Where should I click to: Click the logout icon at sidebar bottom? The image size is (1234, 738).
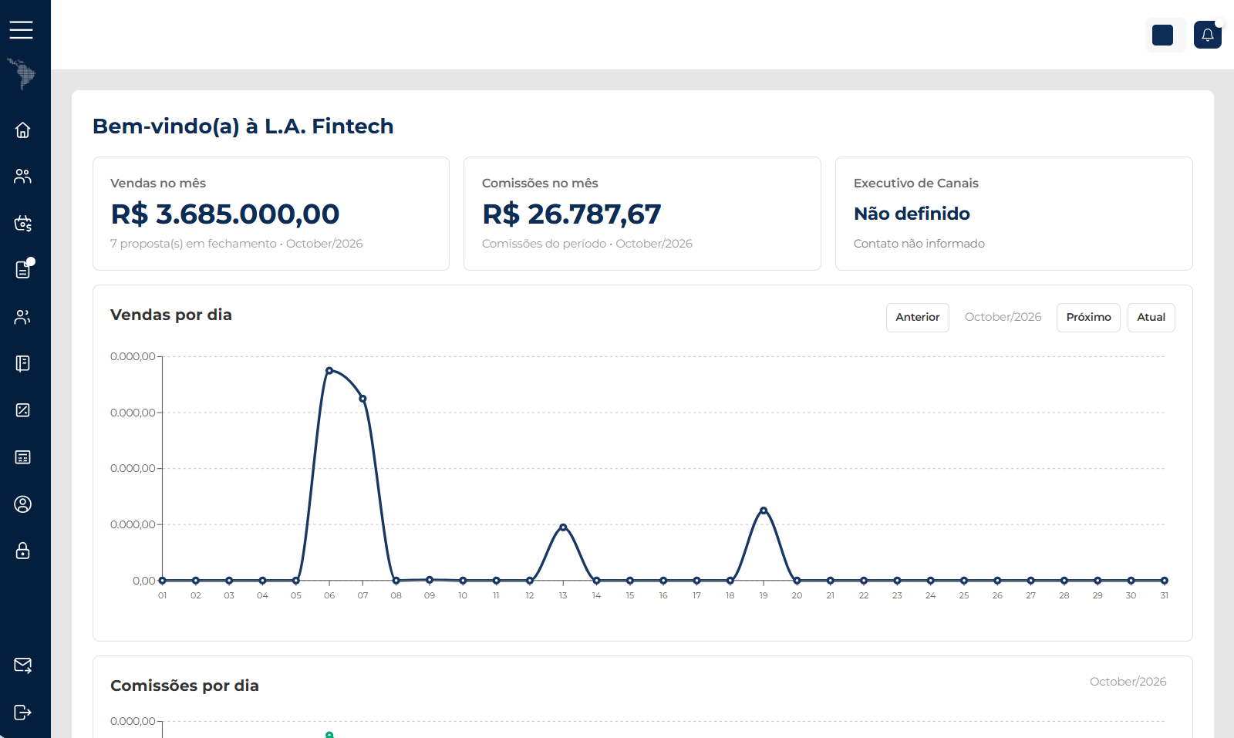point(23,712)
